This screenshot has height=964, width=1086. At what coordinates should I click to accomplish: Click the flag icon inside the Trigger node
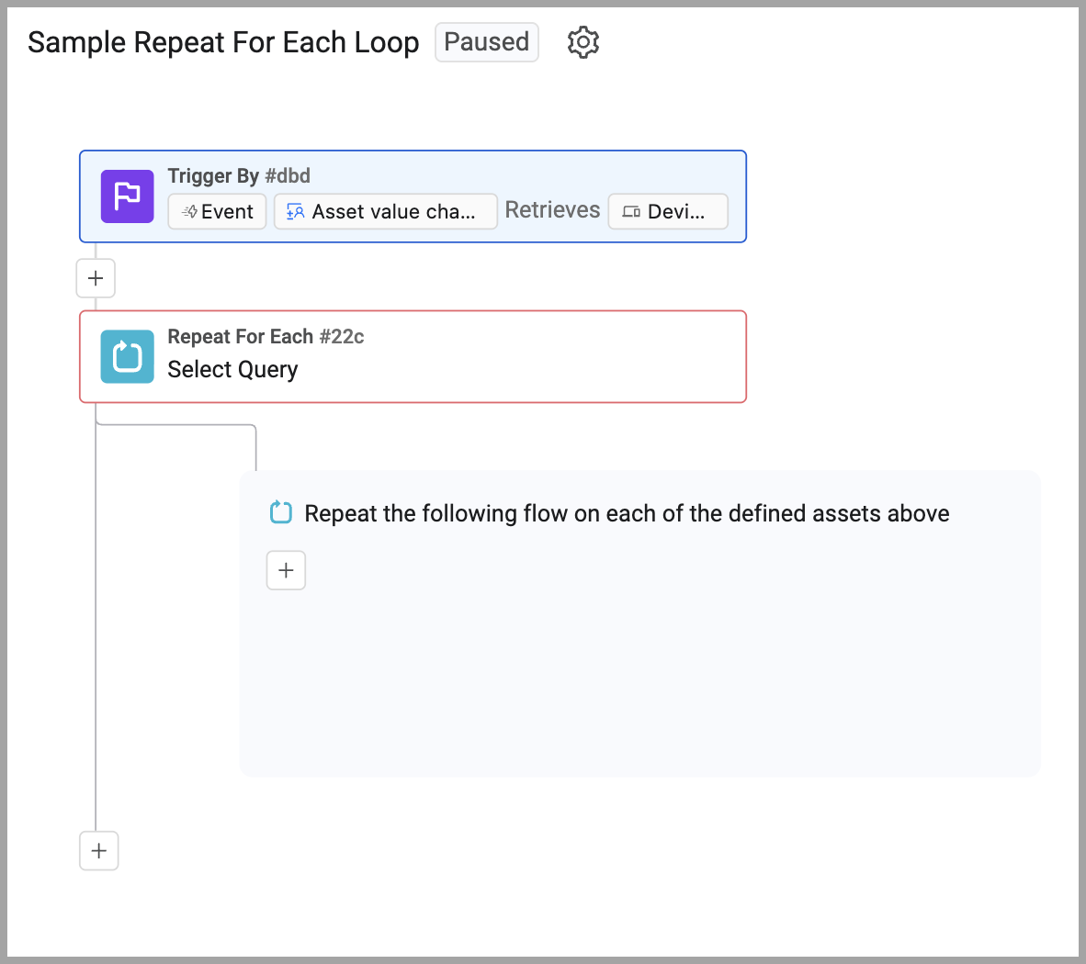127,196
